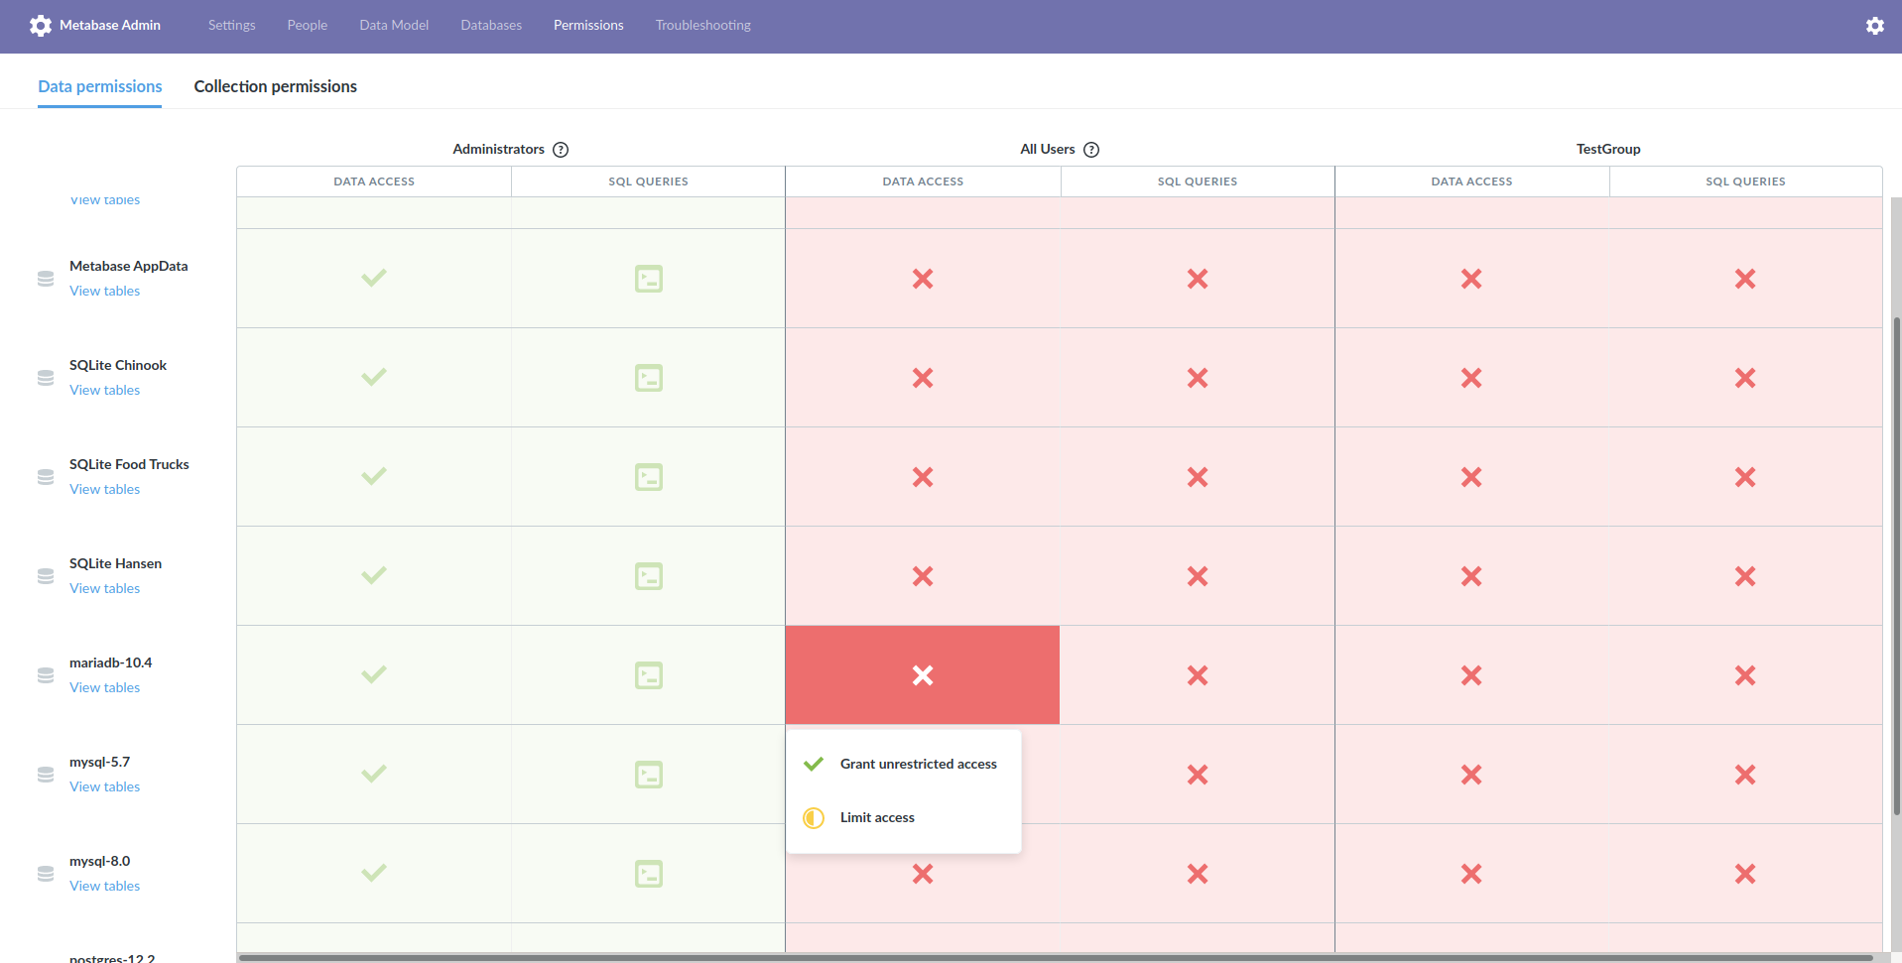Select Grant unrestricted access option
The width and height of the screenshot is (1902, 963).
click(x=904, y=764)
